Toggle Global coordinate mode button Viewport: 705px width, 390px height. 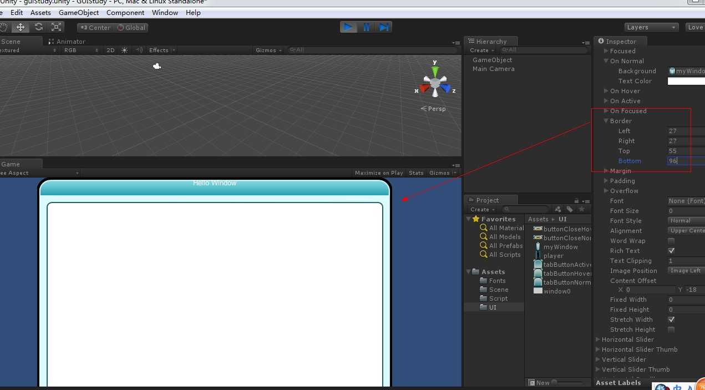pos(131,27)
